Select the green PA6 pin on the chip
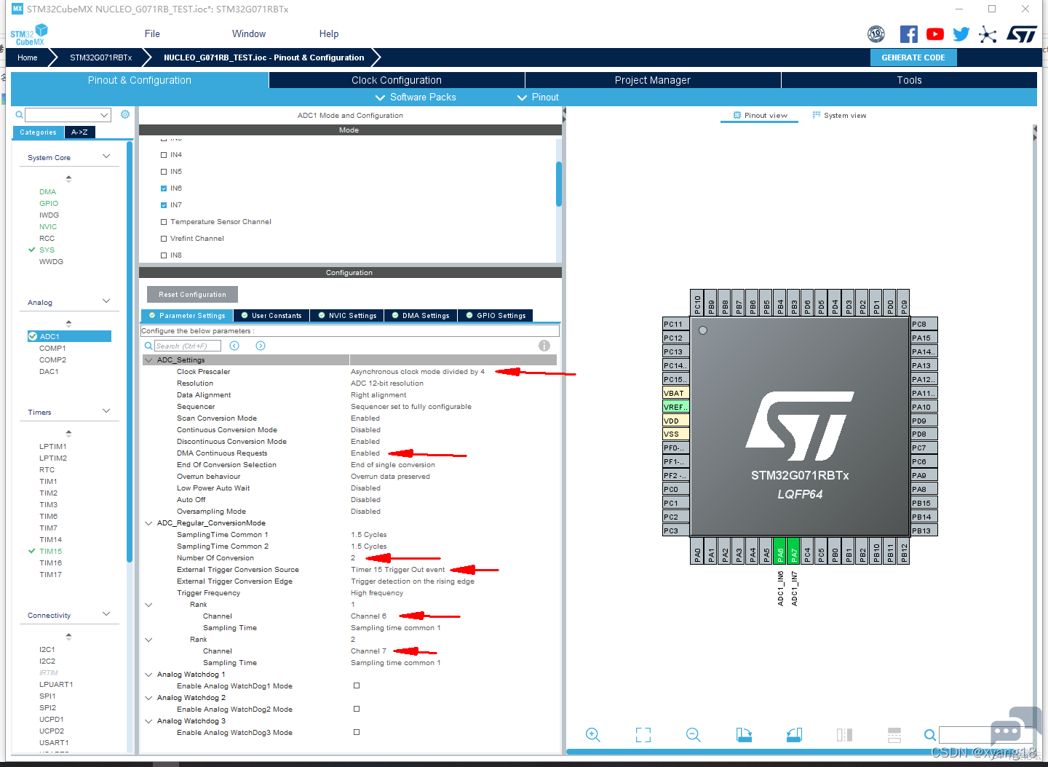The image size is (1048, 767). 780,552
